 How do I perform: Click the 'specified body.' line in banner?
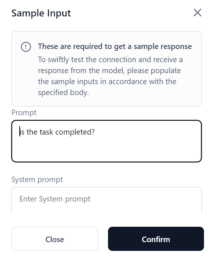tap(63, 93)
